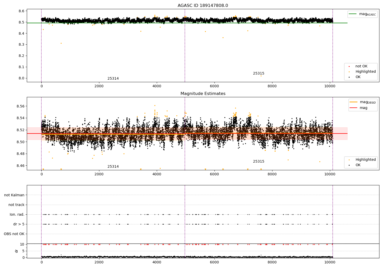383x268 pixels.
Task: Click the '25314' annotation in the top plot
Action: pos(113,79)
